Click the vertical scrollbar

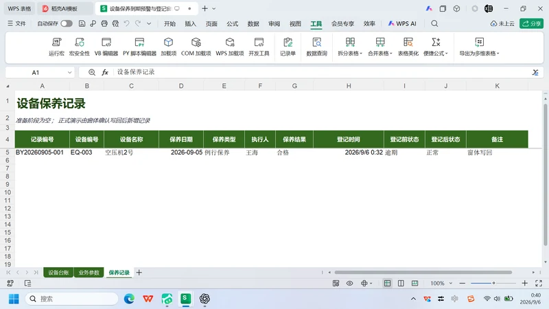point(546,174)
